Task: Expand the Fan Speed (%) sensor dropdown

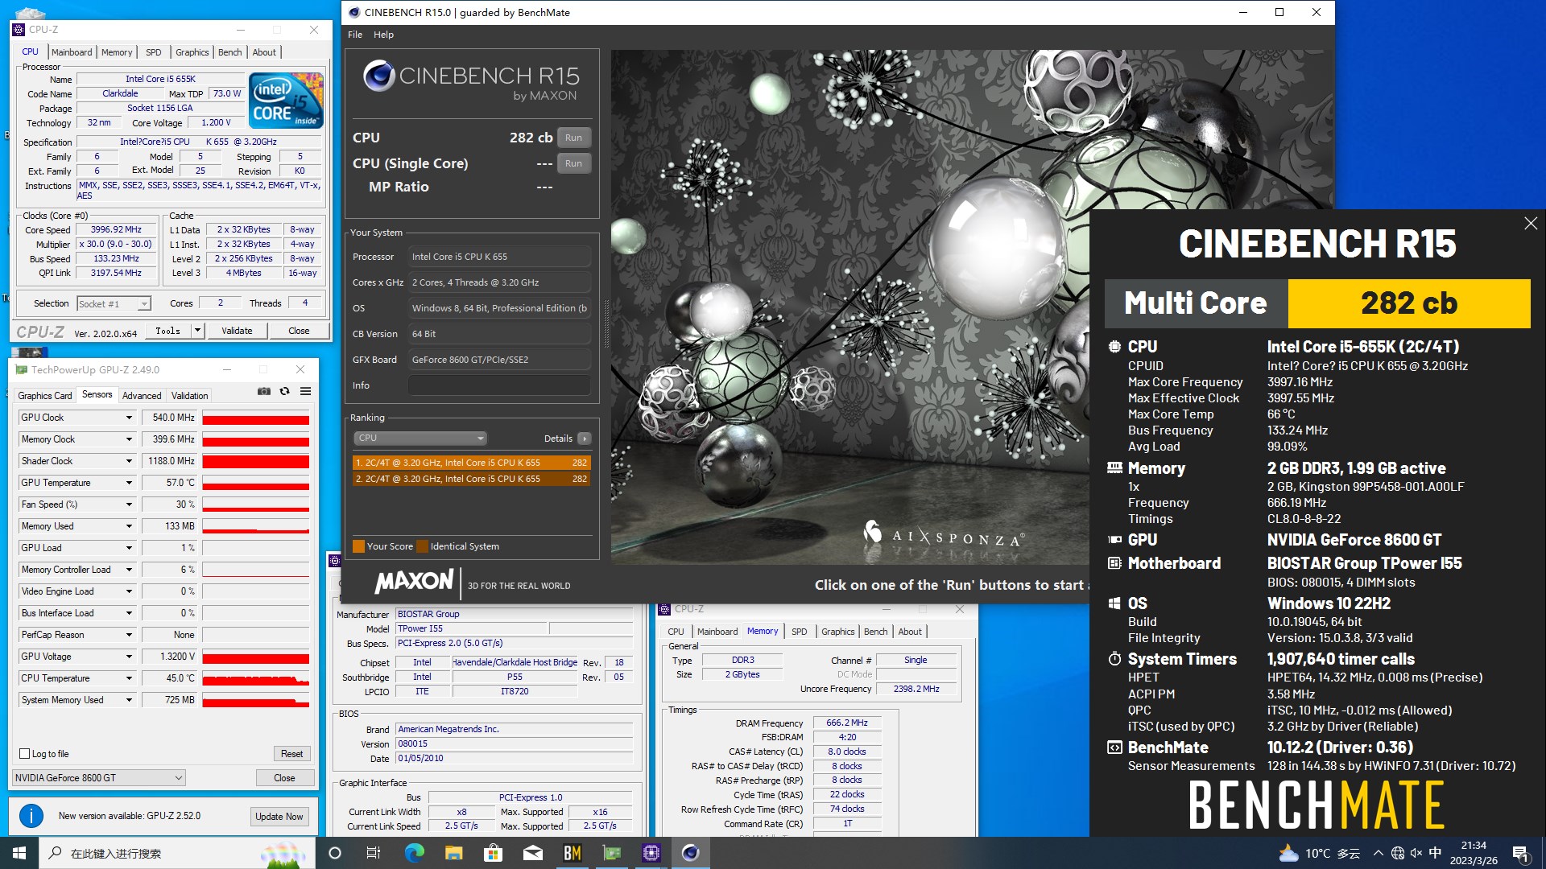Action: 129,505
